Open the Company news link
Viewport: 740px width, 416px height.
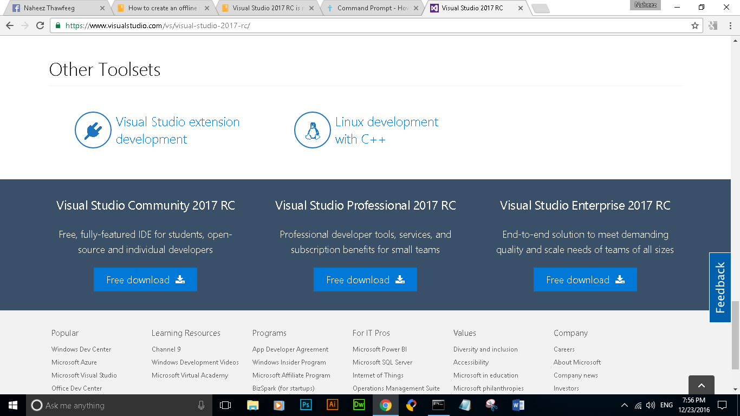click(x=576, y=375)
